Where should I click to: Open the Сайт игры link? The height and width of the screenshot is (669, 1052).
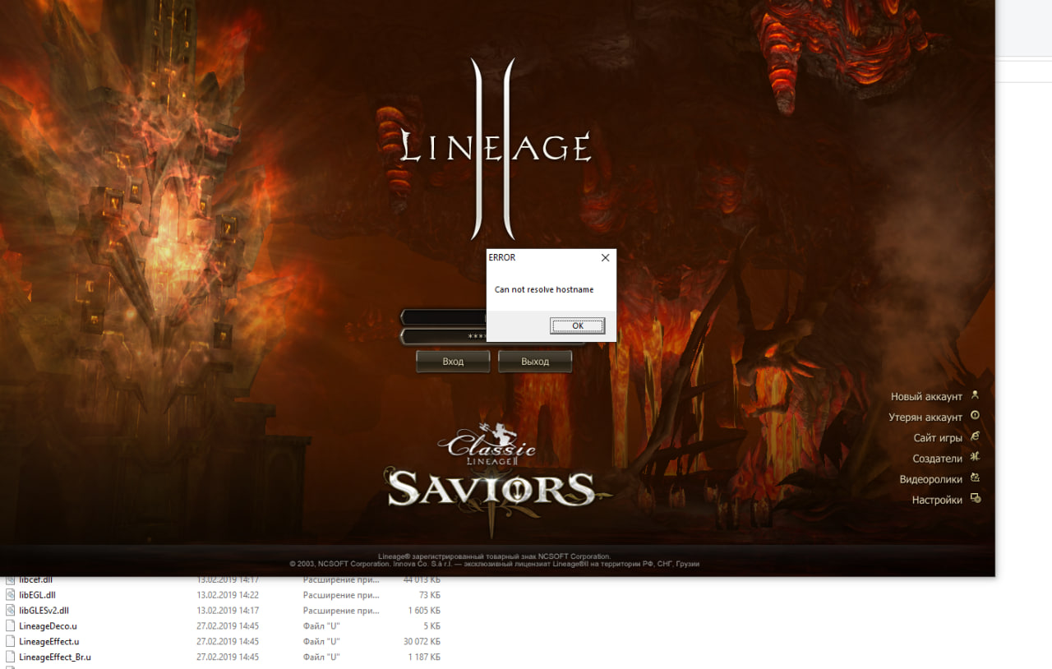[938, 438]
